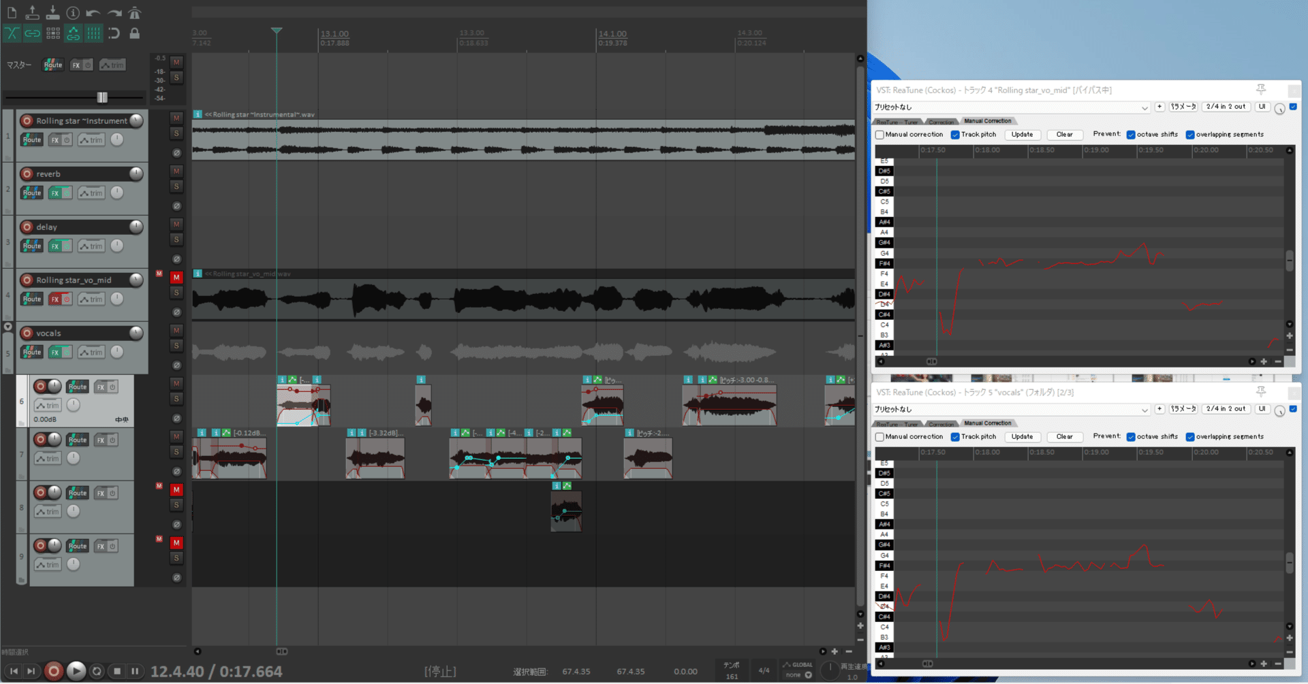Enable Manual correction in track 4 ReaTune
1308x684 pixels.
coord(879,135)
